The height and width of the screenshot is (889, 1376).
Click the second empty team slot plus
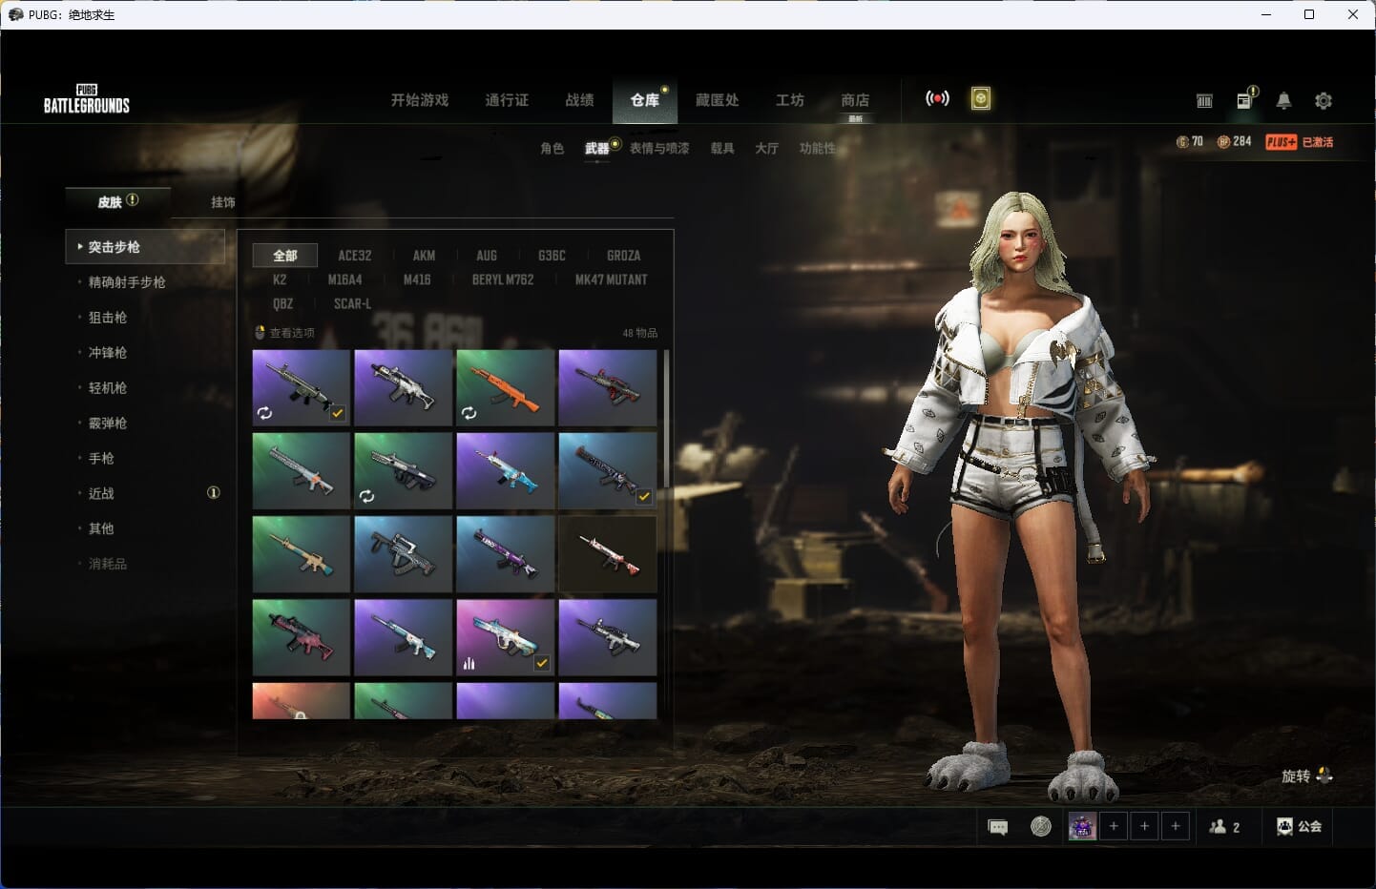tap(1145, 826)
